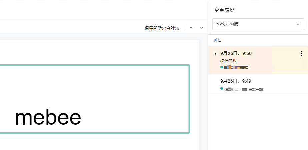Click the teal border of the edited box

(x=189, y=100)
